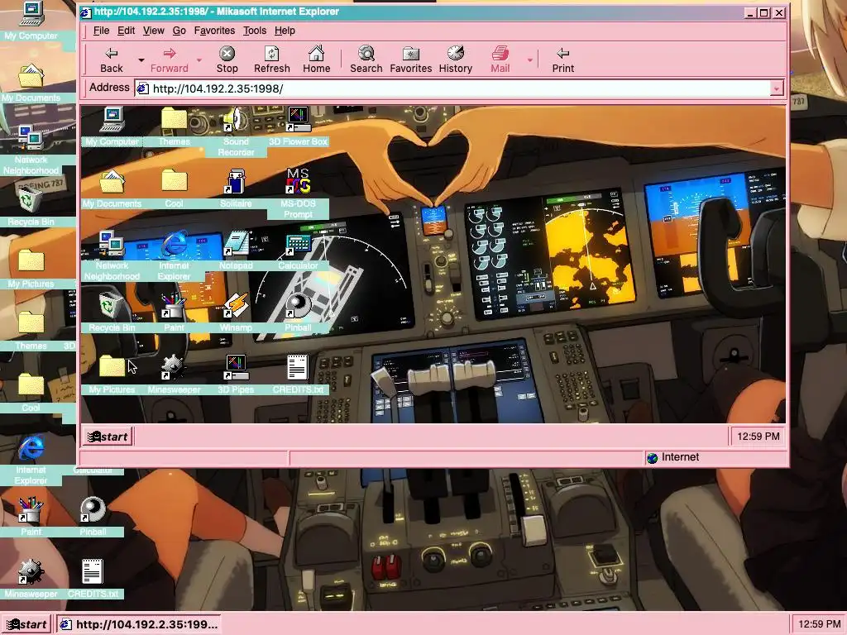Select outer desktop My Computer icon
This screenshot has width=847, height=635.
point(31,21)
